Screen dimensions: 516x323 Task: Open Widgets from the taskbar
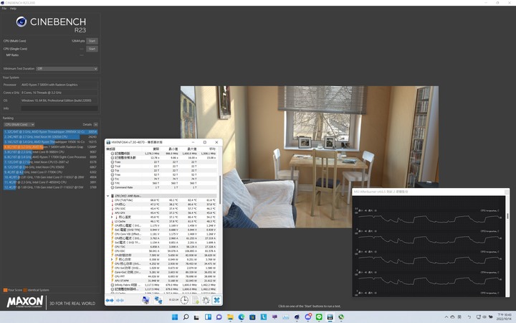(208, 317)
